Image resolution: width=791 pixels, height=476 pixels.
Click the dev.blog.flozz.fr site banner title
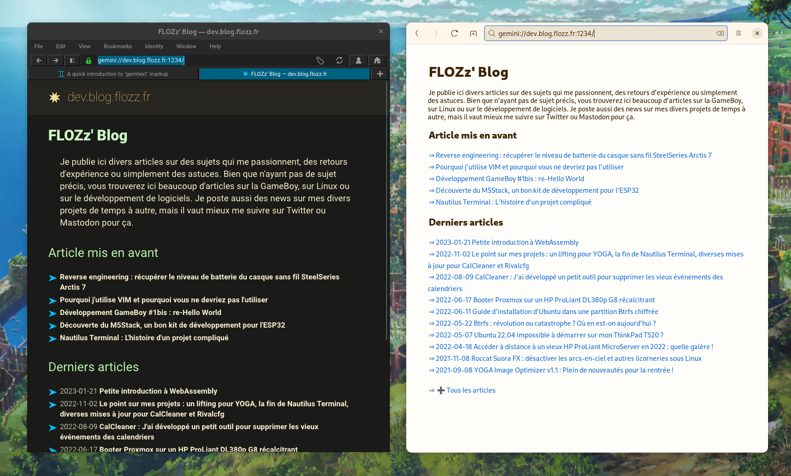pos(109,97)
